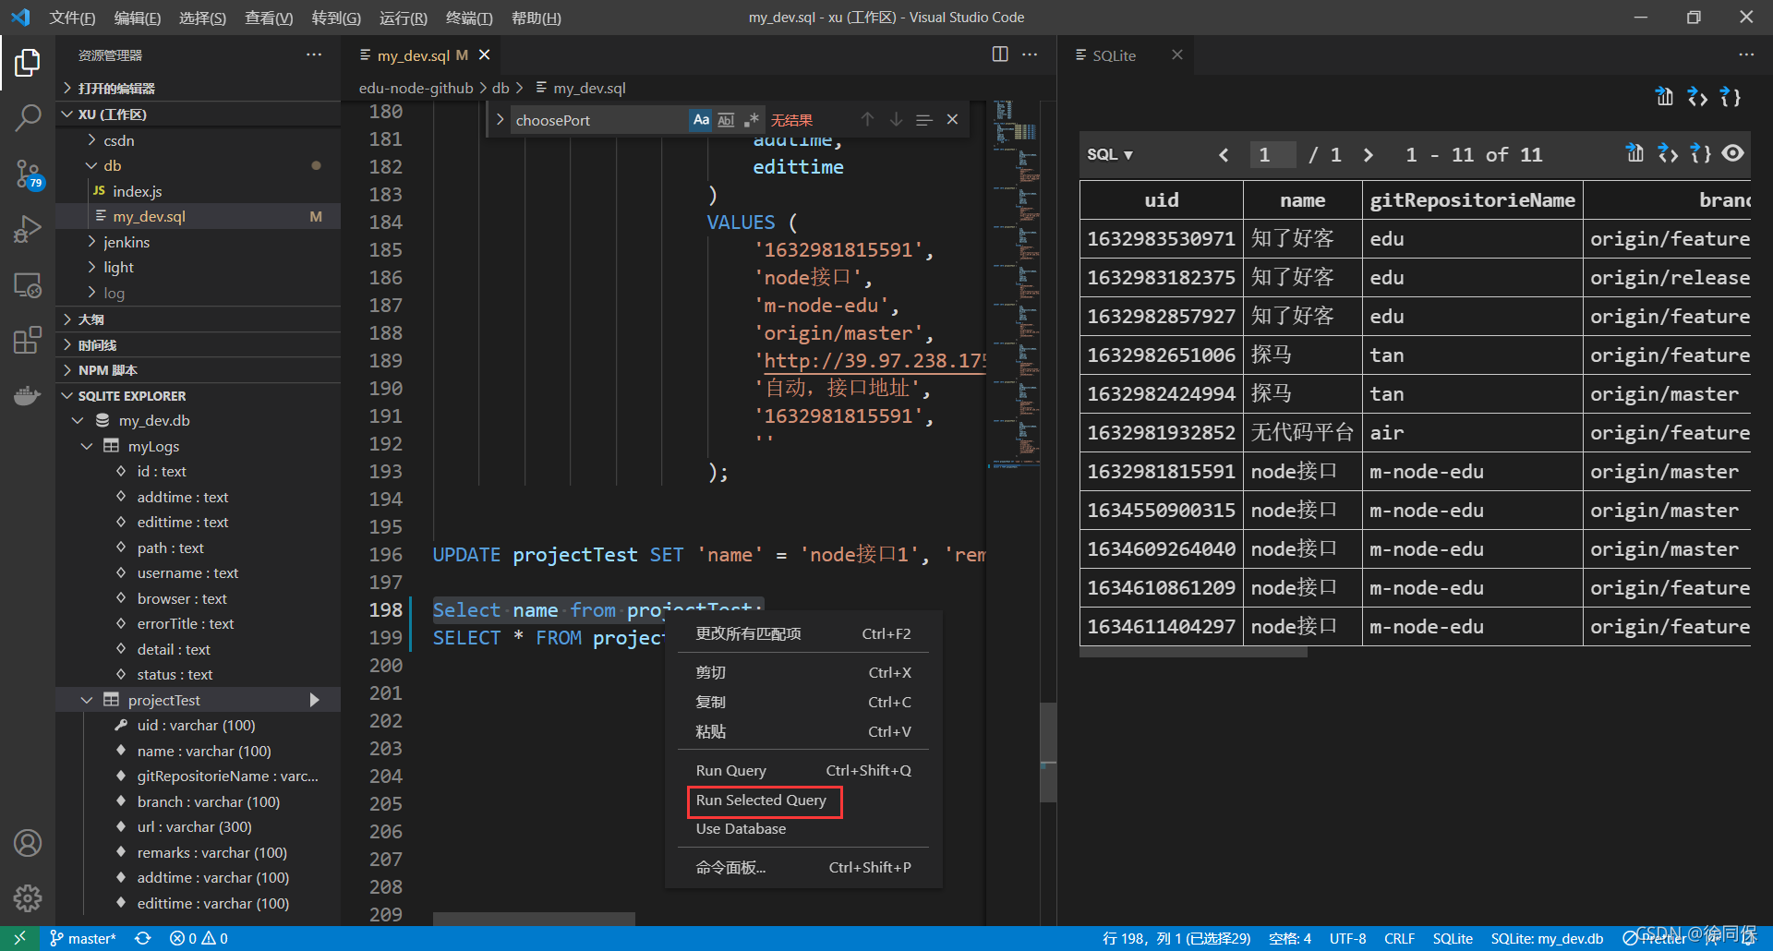
Task: Click CRLF line ending in status bar
Action: [1399, 938]
